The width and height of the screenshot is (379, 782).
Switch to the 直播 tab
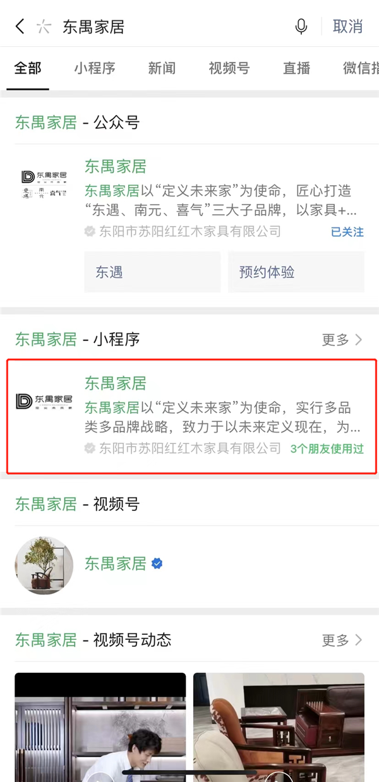[x=296, y=68]
